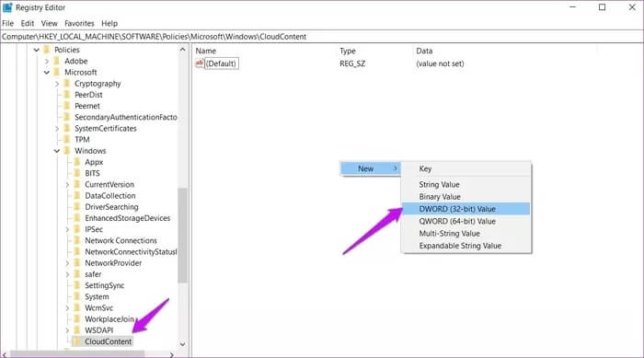
Task: Choose DWORD (32-bit) Value from submenu
Action: [x=466, y=209]
